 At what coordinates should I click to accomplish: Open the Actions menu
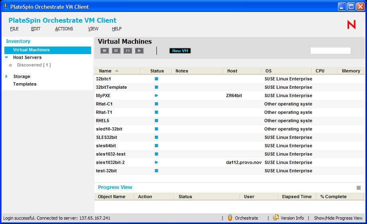click(x=64, y=29)
